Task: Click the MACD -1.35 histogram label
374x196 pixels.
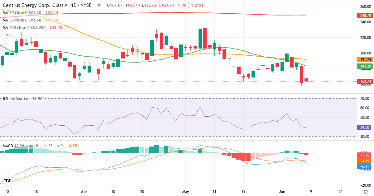Action: [x=364, y=155]
